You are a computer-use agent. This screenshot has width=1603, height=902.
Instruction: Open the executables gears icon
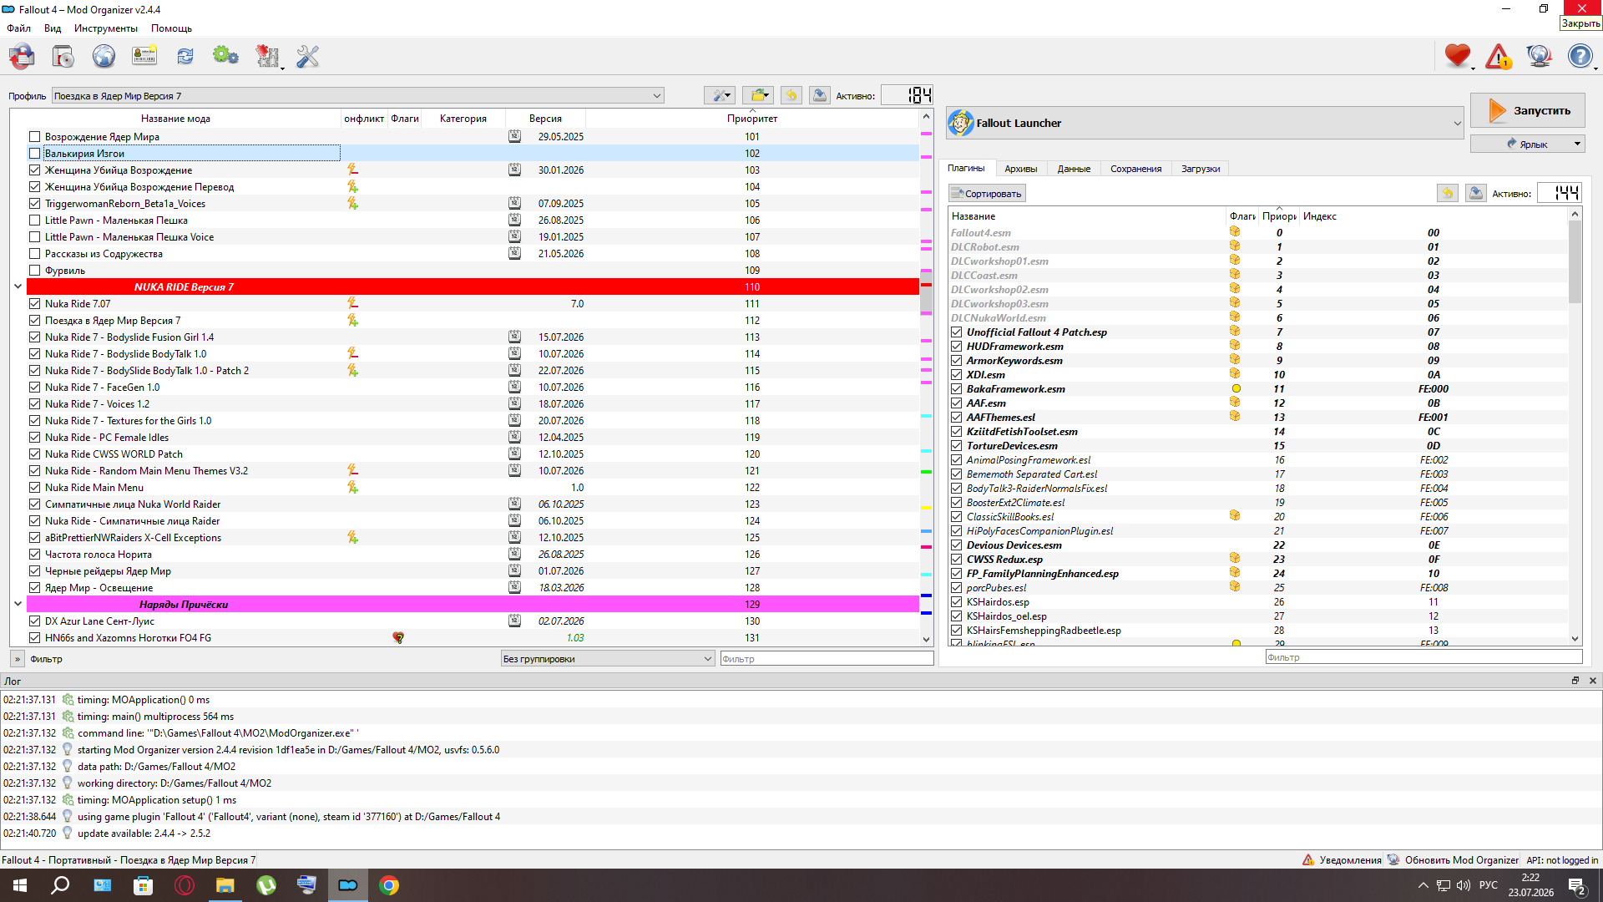tap(225, 57)
